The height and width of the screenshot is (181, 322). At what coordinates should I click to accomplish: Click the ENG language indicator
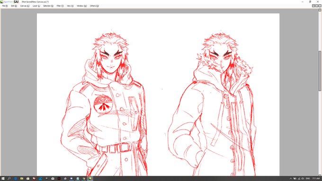[x=308, y=179]
